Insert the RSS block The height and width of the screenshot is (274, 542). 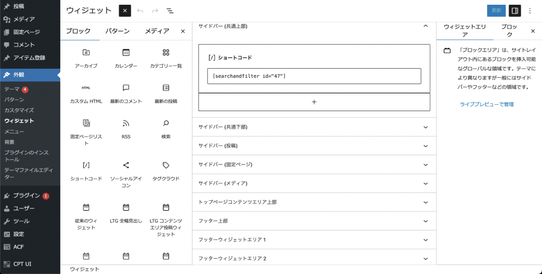126,128
